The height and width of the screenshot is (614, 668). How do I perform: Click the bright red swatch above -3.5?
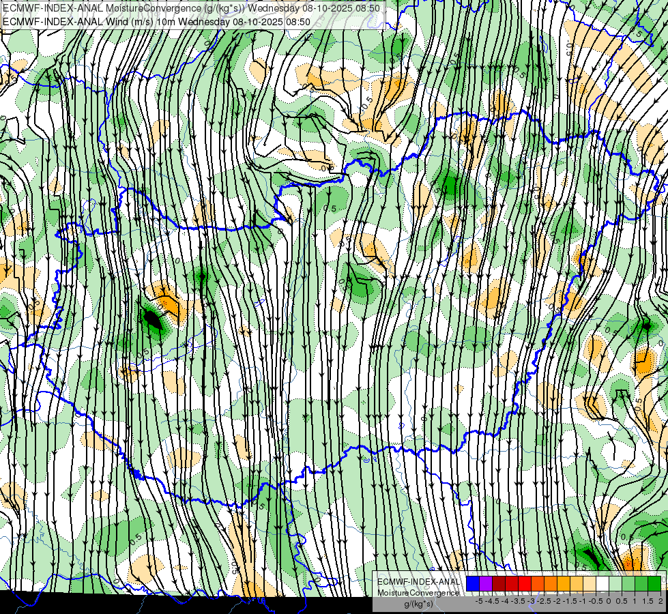[x=524, y=584]
